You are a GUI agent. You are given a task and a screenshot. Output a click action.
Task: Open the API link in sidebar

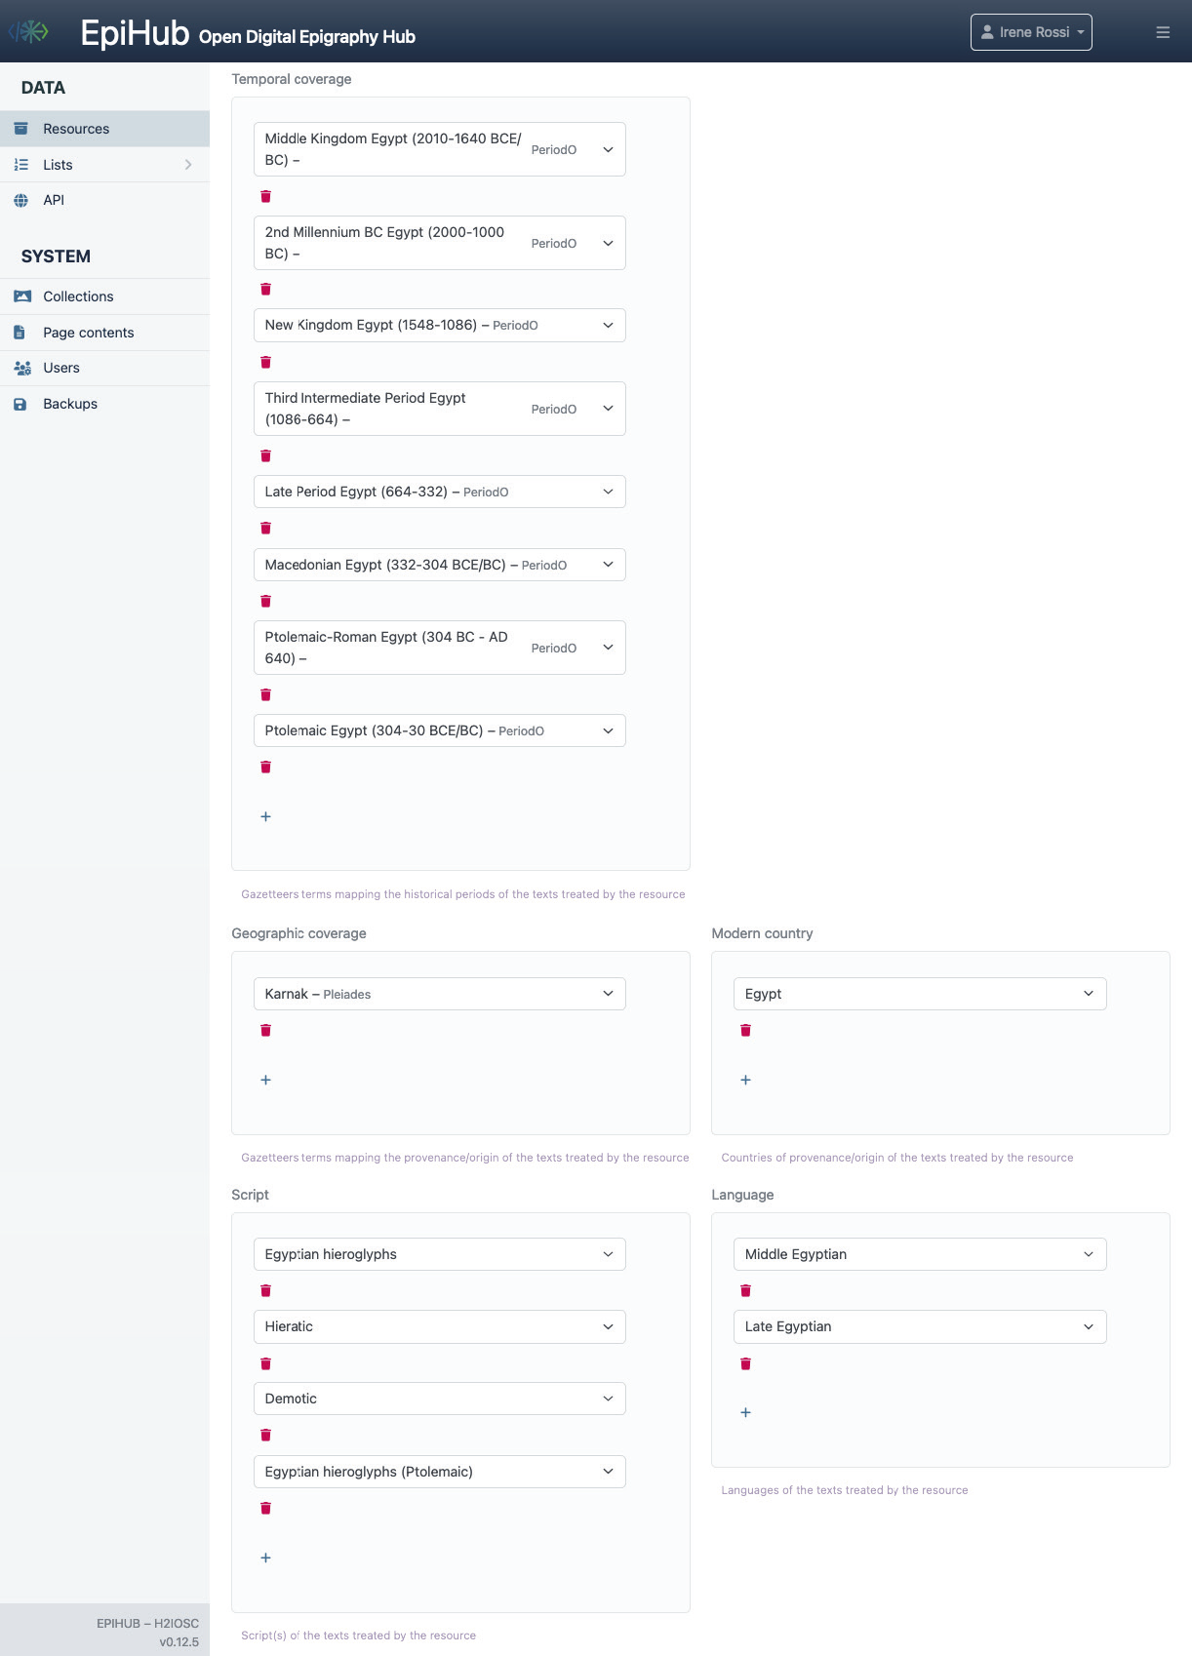[54, 200]
